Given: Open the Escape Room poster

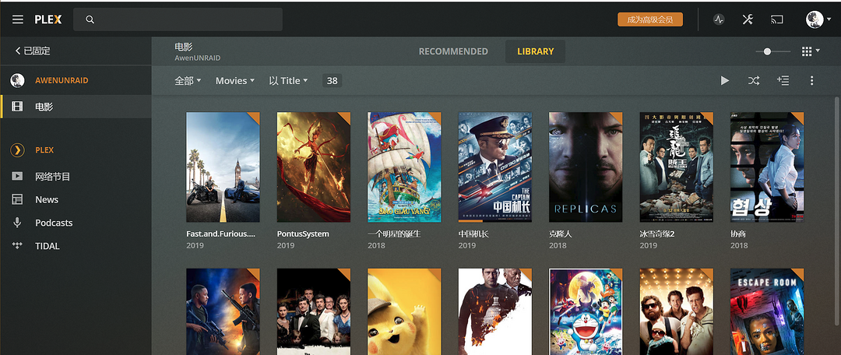Looking at the screenshot, I should click(x=767, y=311).
